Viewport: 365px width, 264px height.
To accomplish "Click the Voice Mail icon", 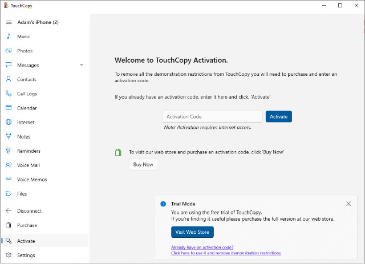I will coord(9,165).
